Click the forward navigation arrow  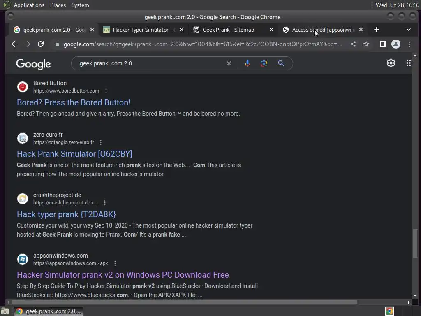coord(28,44)
